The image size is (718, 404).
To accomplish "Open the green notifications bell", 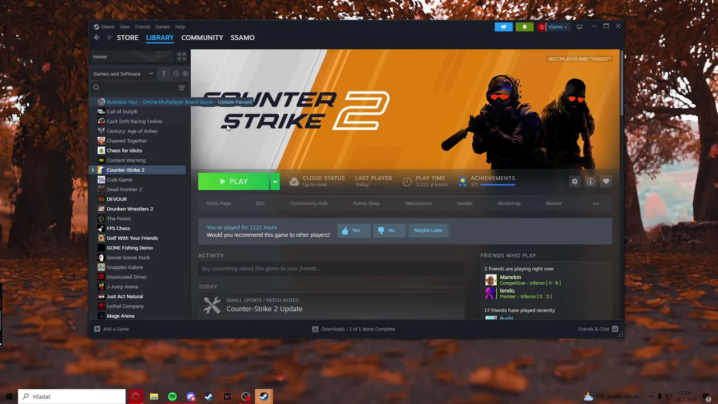I will click(524, 26).
